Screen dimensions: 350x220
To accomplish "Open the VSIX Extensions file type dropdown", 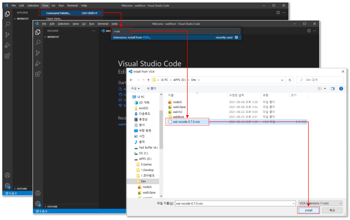I will click(x=320, y=203).
